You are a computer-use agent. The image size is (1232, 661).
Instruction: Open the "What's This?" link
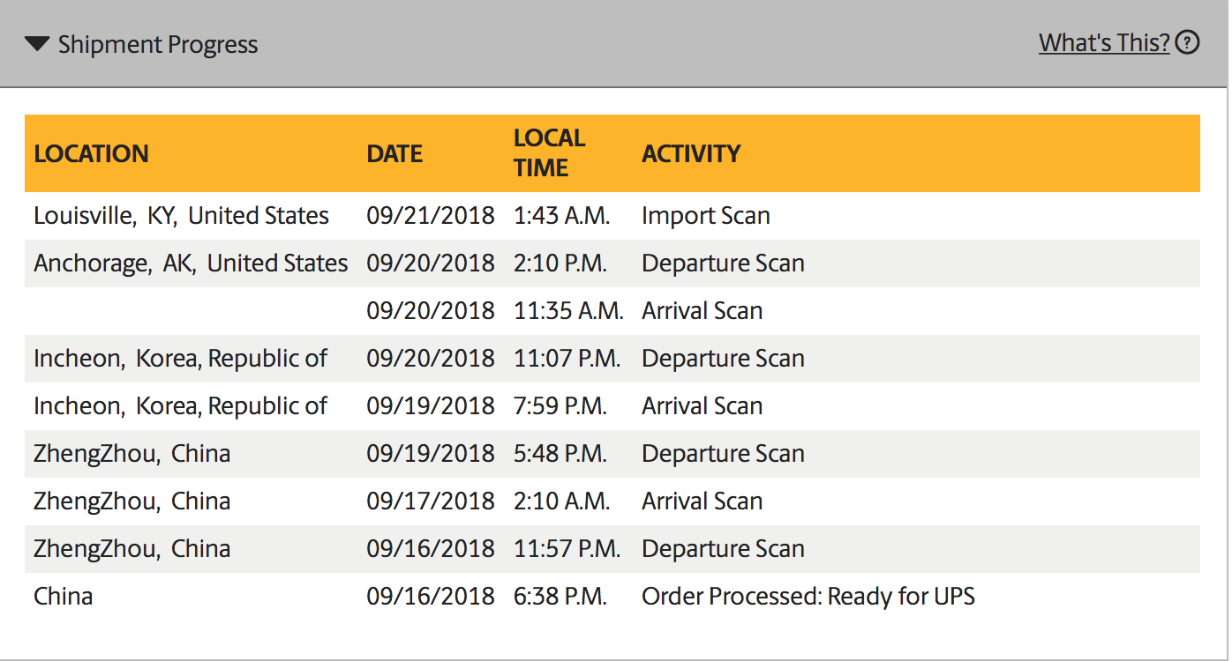tap(1104, 42)
